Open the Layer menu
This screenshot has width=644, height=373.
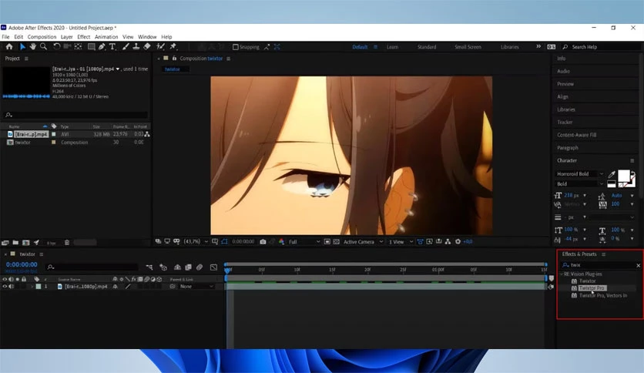(66, 37)
